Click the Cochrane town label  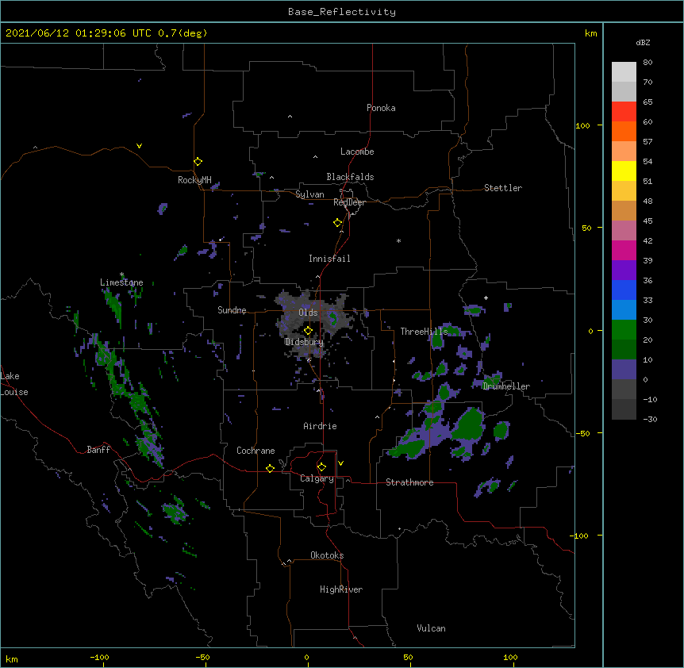pyautogui.click(x=256, y=451)
